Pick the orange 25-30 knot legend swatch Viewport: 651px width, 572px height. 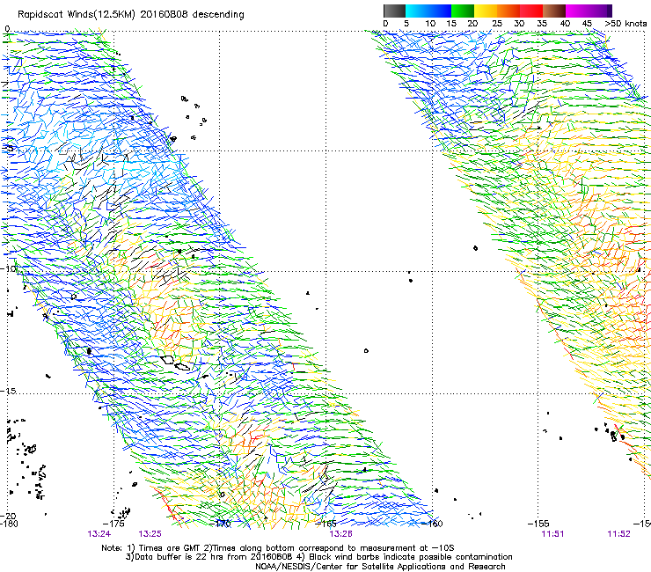(508, 11)
